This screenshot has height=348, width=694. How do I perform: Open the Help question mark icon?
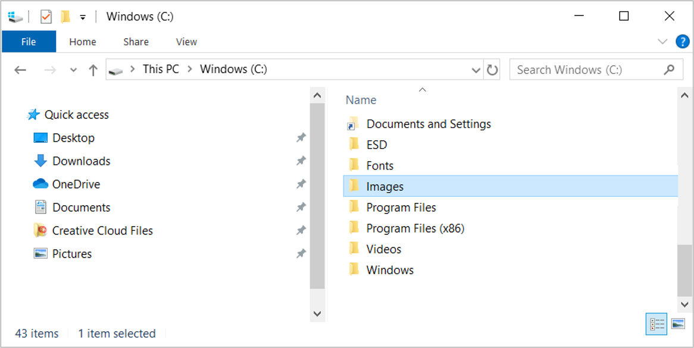coord(682,42)
